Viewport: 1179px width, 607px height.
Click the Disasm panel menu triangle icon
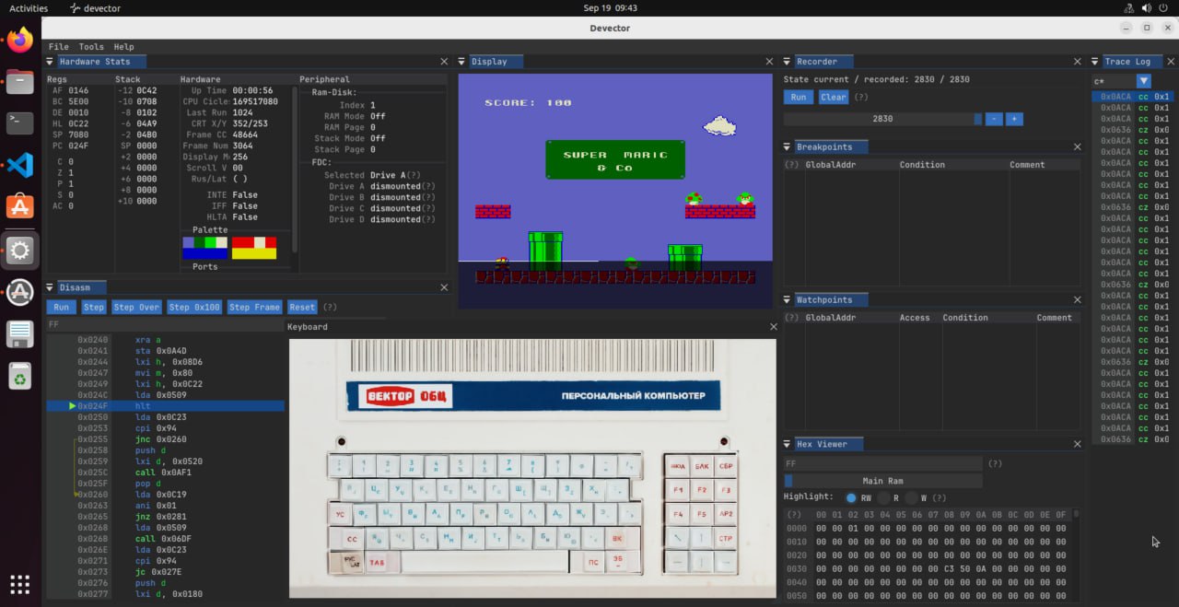tap(50, 287)
